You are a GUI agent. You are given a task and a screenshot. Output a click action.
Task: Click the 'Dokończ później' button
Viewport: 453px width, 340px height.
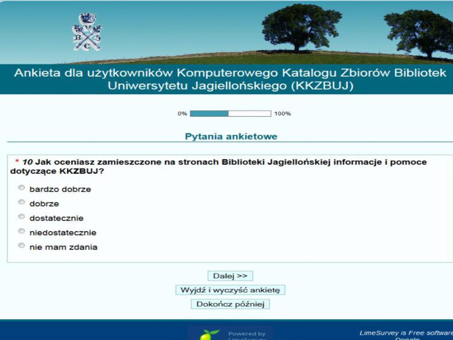click(230, 304)
